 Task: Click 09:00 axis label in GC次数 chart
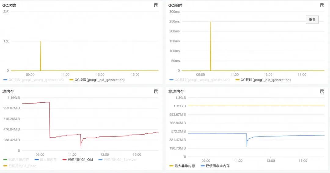[x=30, y=75]
